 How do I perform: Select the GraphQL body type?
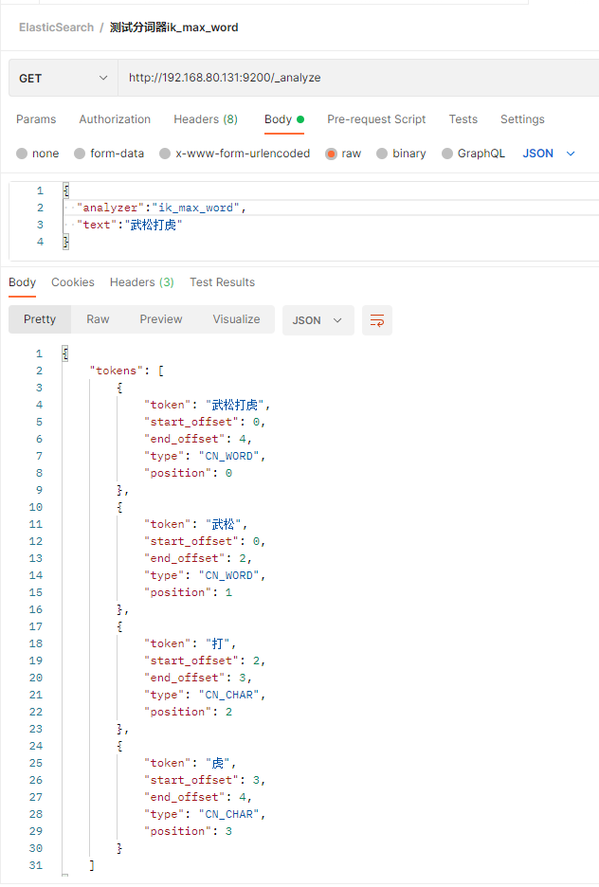point(474,154)
